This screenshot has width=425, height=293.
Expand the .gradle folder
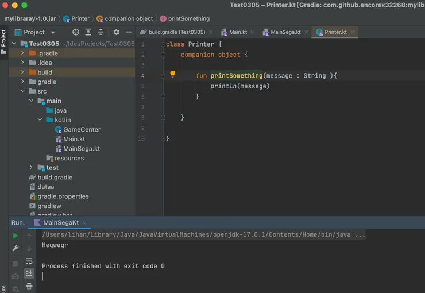click(23, 53)
